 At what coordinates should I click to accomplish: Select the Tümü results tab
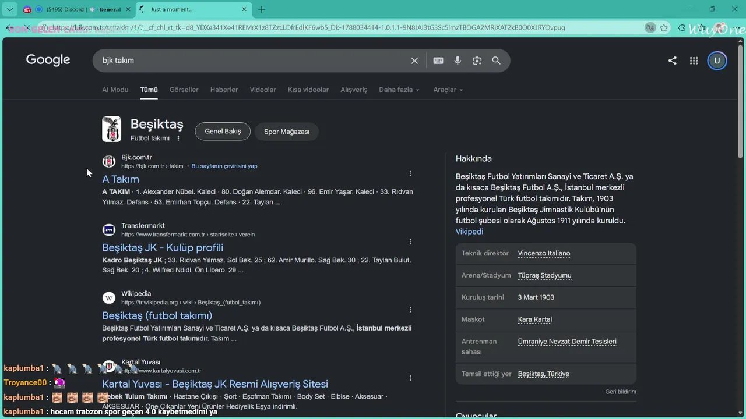149,90
